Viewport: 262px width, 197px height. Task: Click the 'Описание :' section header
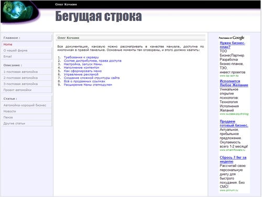[27, 65]
